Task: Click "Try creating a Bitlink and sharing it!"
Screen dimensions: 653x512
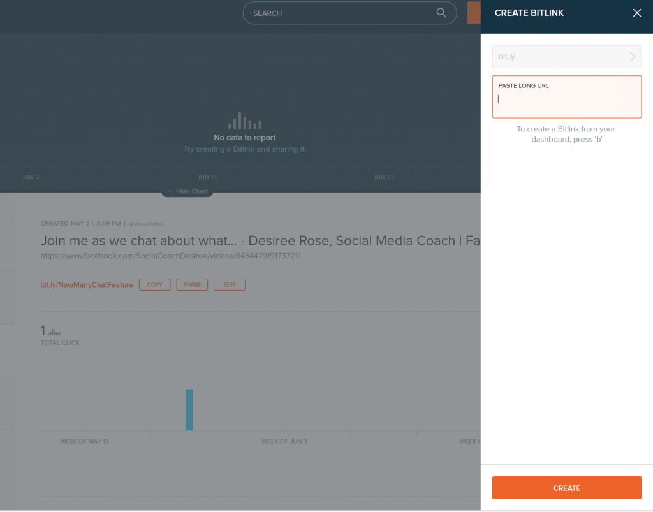Action: pos(245,149)
